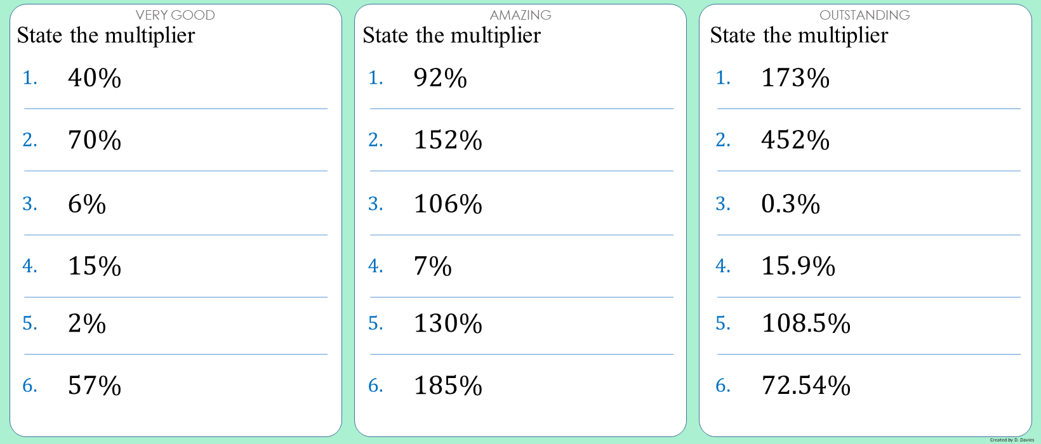Image resolution: width=1041 pixels, height=444 pixels.
Task: Click the VERY GOOD heading
Action: pyautogui.click(x=175, y=15)
